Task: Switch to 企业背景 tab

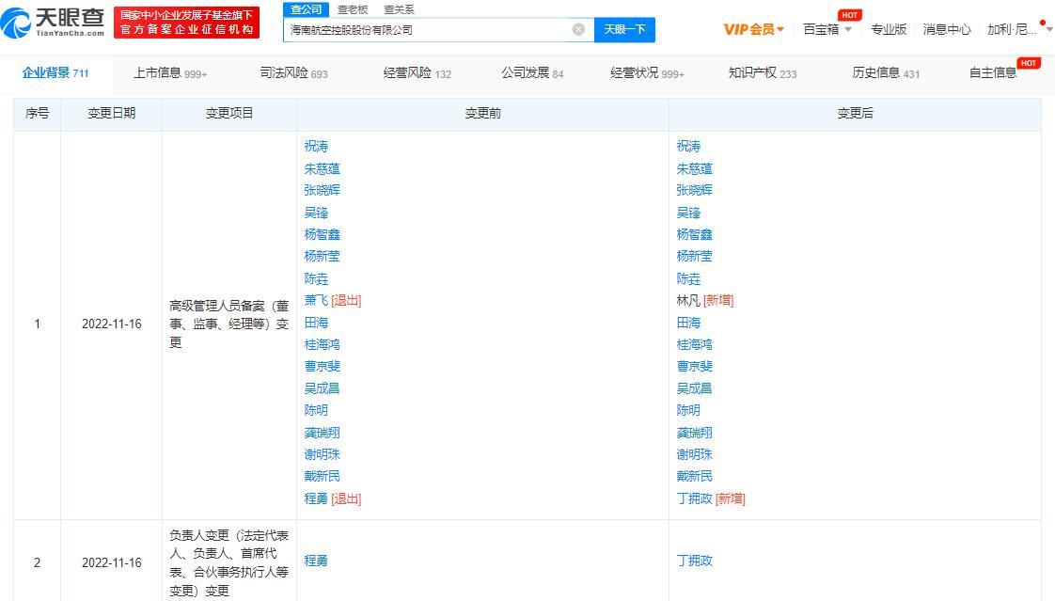Action: 55,72
